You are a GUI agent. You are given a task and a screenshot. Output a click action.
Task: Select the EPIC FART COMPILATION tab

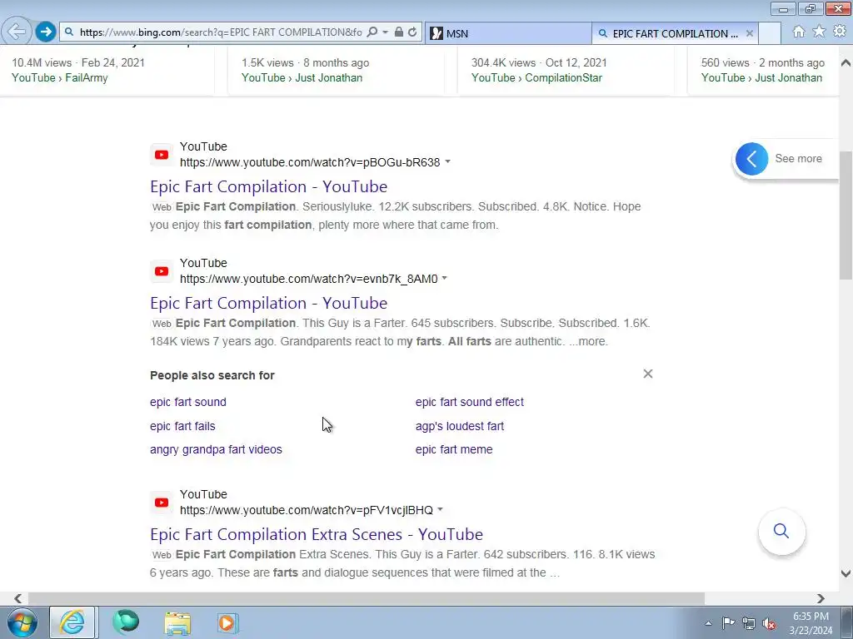coord(675,33)
